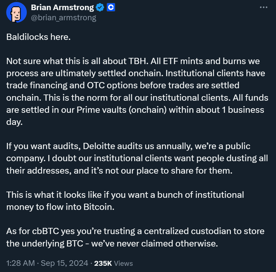Click the 'If you want audits' sentence
The width and height of the screenshot is (276, 272).
(x=43, y=146)
